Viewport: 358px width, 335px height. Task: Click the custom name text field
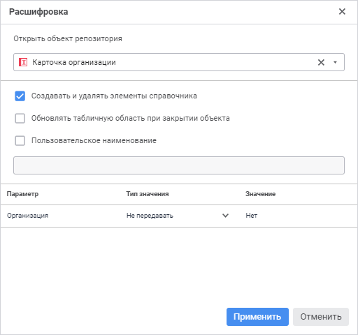point(179,165)
